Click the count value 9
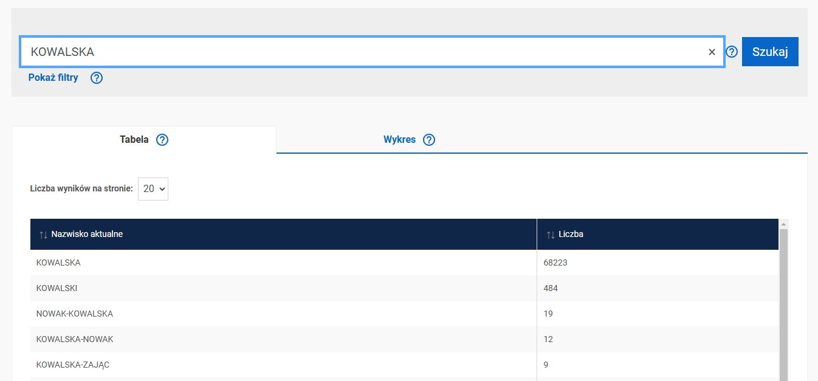 546,365
